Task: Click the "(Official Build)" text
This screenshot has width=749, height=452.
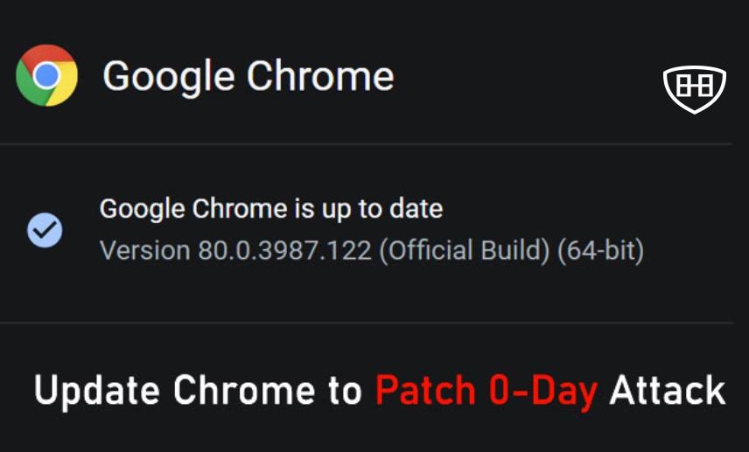Action: pos(468,251)
